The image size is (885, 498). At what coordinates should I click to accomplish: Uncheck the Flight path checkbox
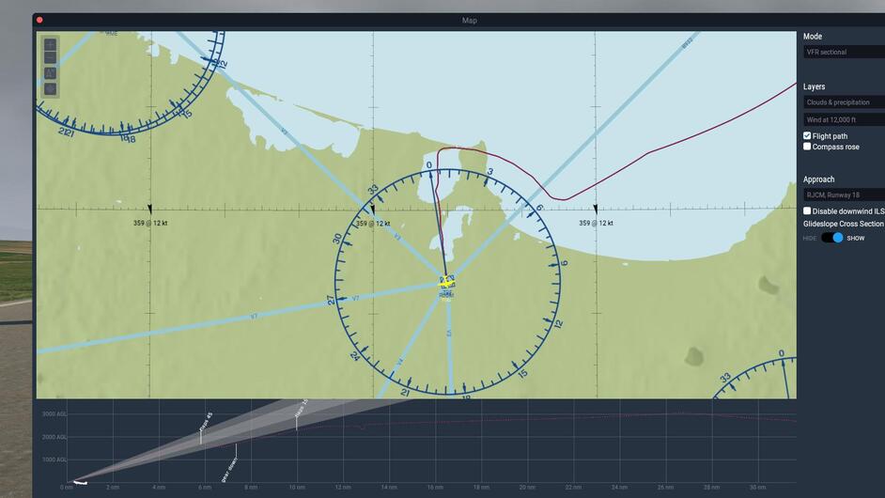(x=807, y=135)
